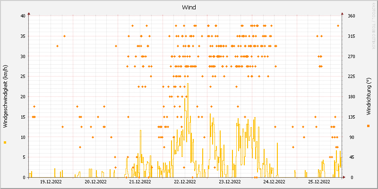
Task: Click the right axis value 90
Action: (351, 137)
